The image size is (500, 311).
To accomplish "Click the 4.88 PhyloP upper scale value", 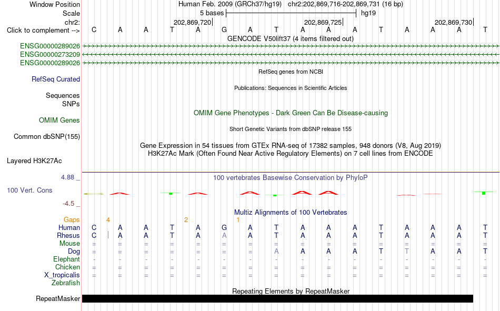I will pos(68,177).
